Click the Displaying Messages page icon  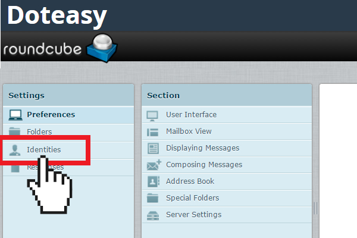coord(153,148)
